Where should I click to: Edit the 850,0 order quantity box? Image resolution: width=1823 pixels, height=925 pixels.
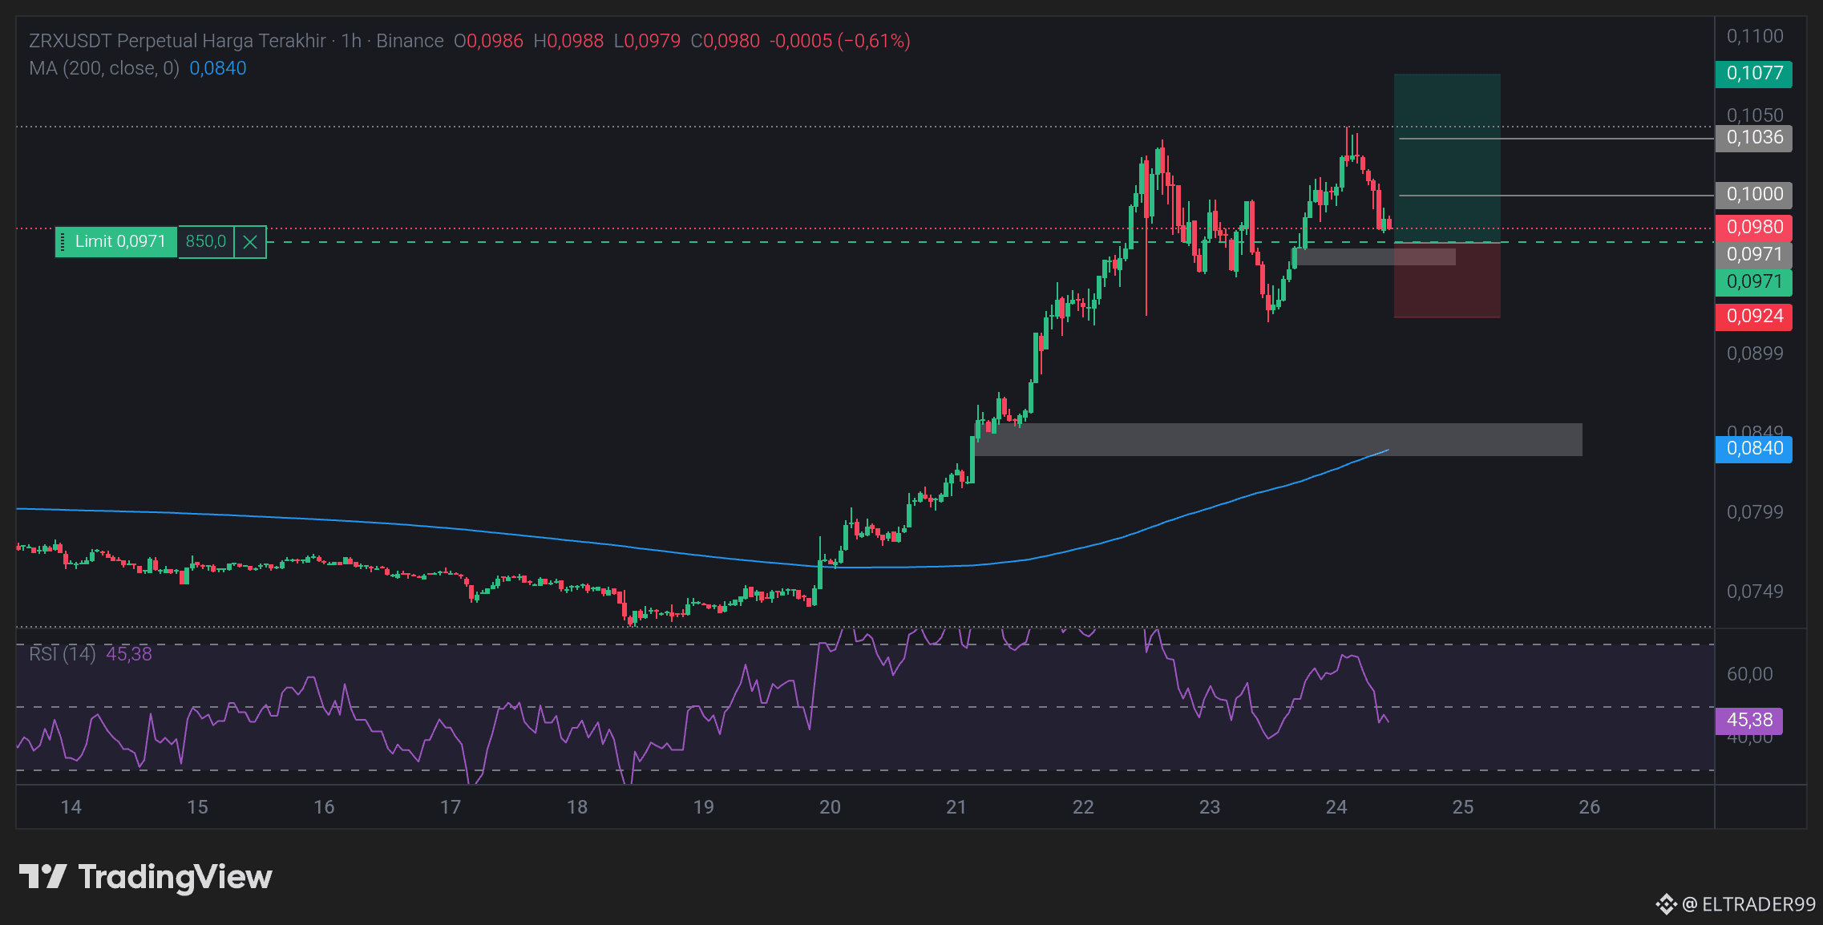tap(206, 241)
